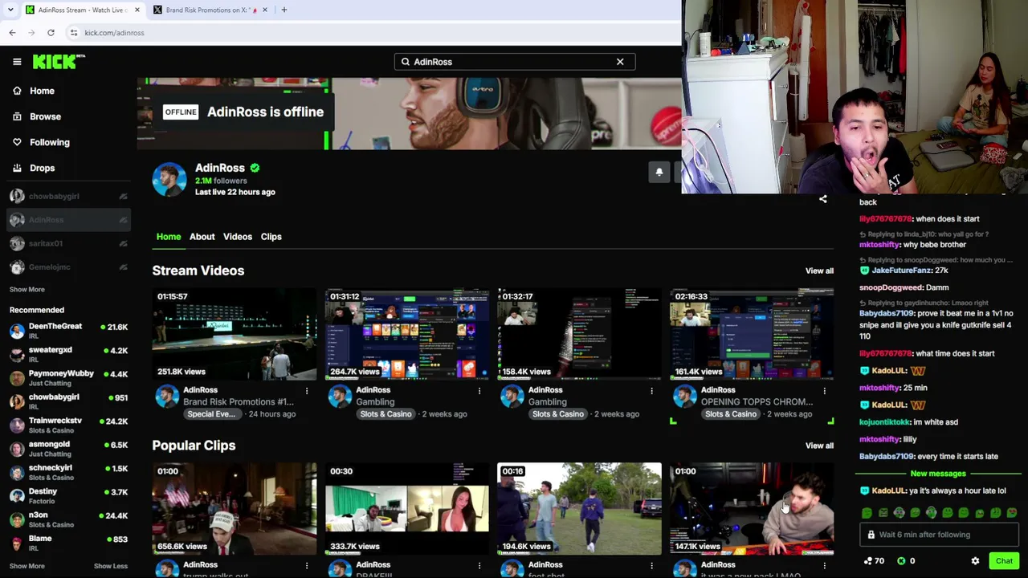Open recommended channel DeenTheGreat
The image size is (1028, 578).
tap(68, 330)
